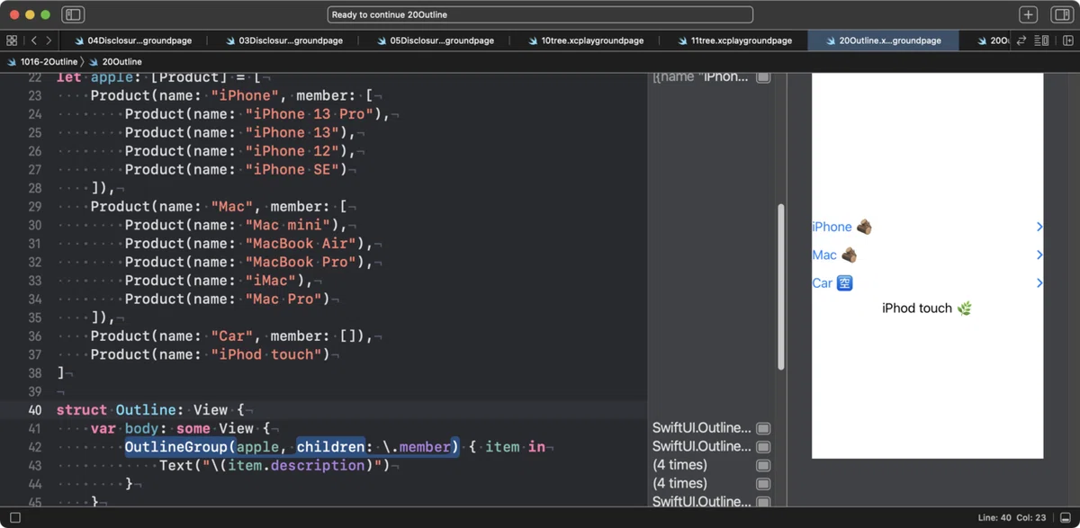
Task: Click the Mac label in preview
Action: [824, 255]
